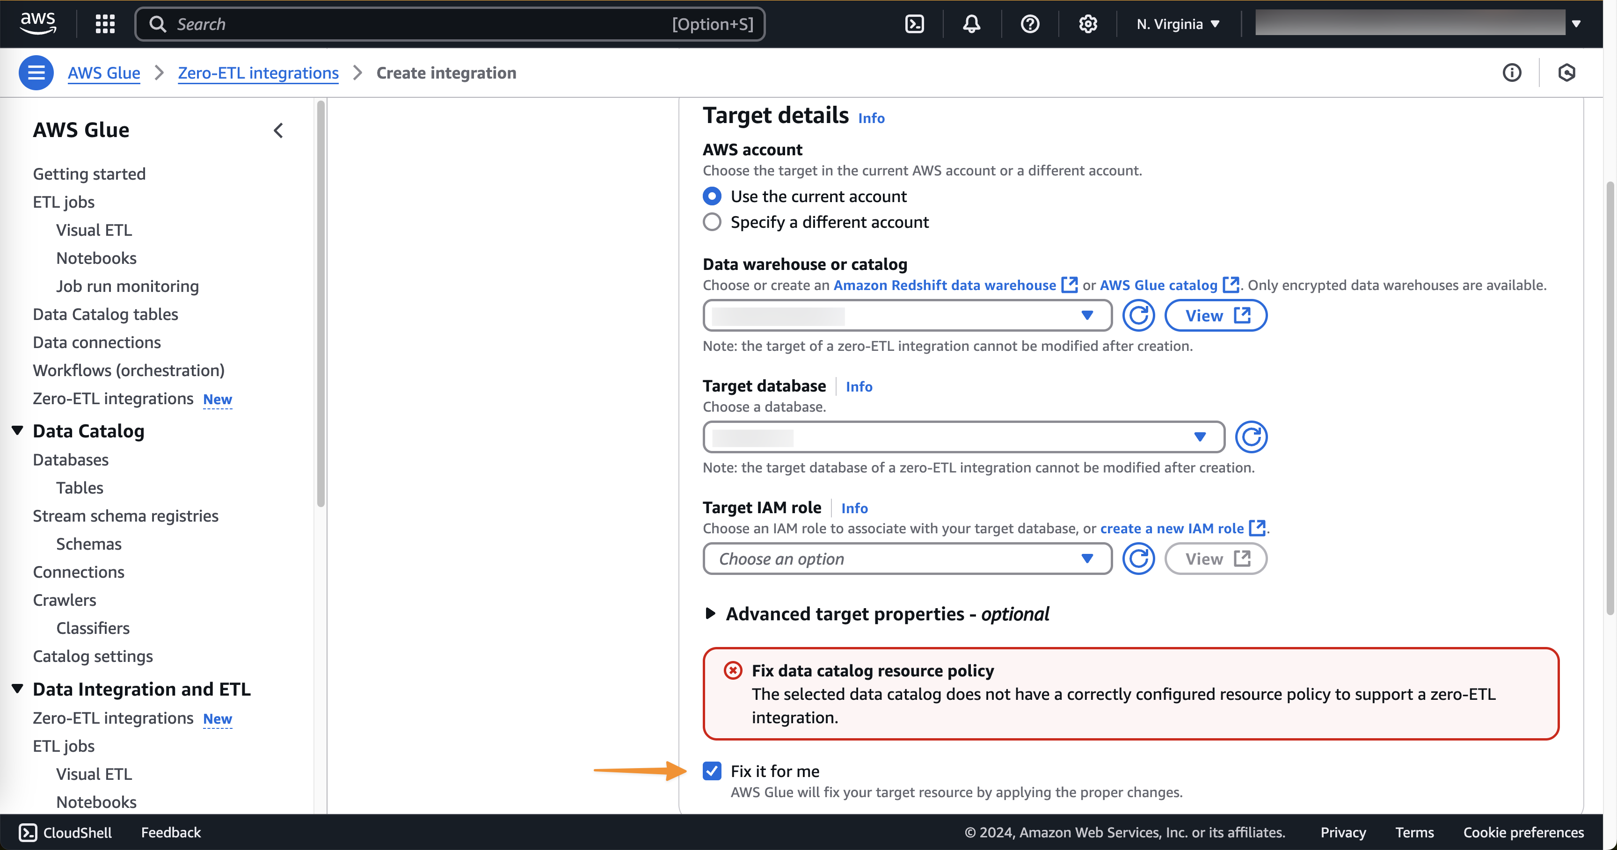Open the help question mark menu

1029,24
